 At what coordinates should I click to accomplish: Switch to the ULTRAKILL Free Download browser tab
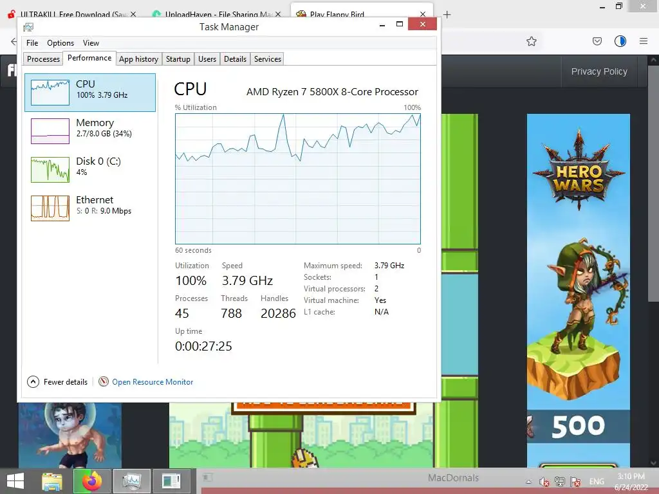(x=73, y=14)
